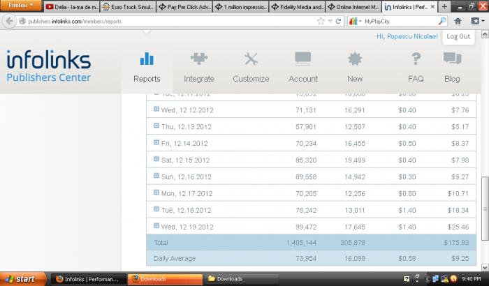Click the Windows start button
Screen dimensions: 489x286
click(23, 279)
